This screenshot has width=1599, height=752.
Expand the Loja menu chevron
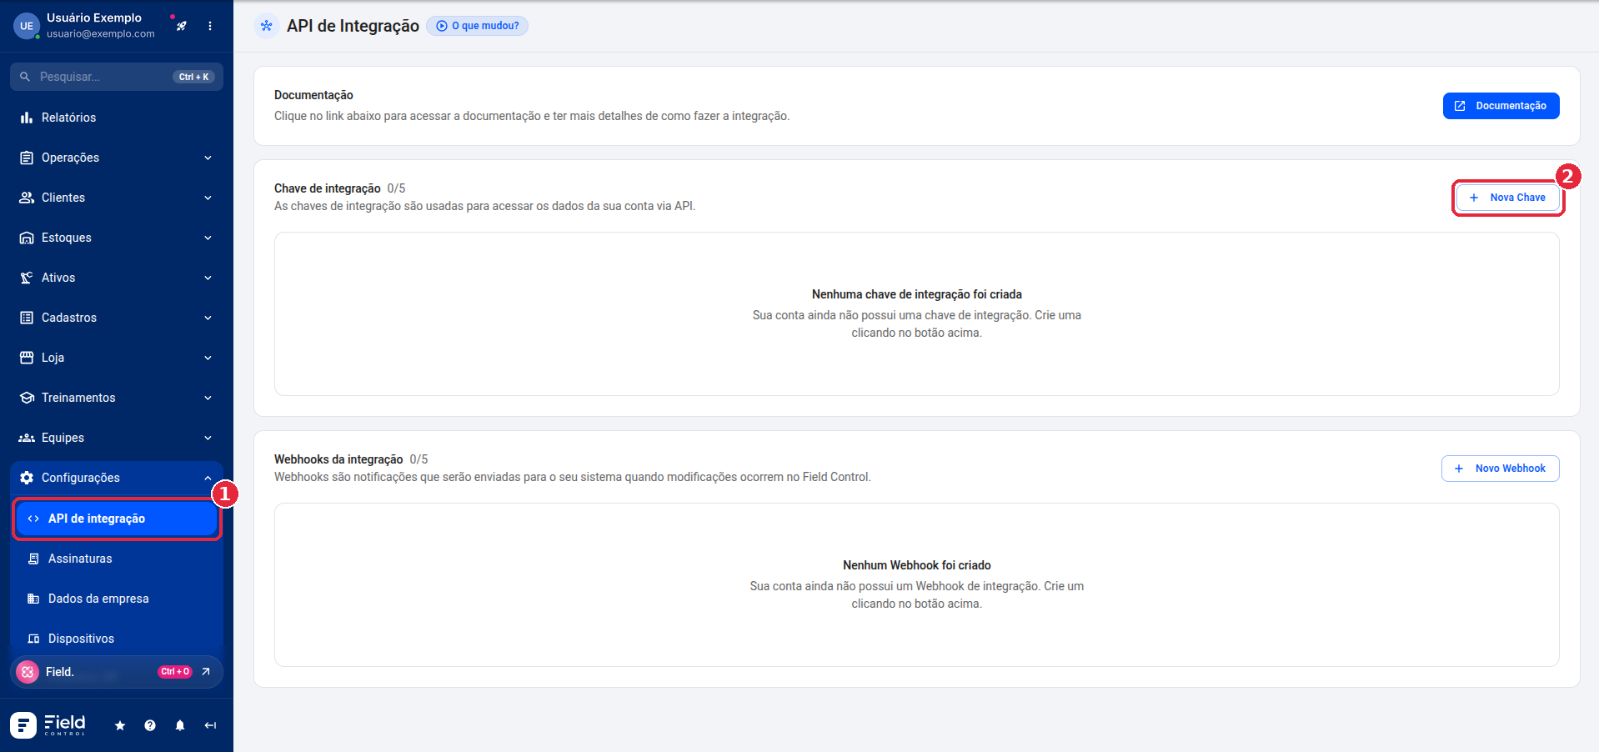point(208,358)
